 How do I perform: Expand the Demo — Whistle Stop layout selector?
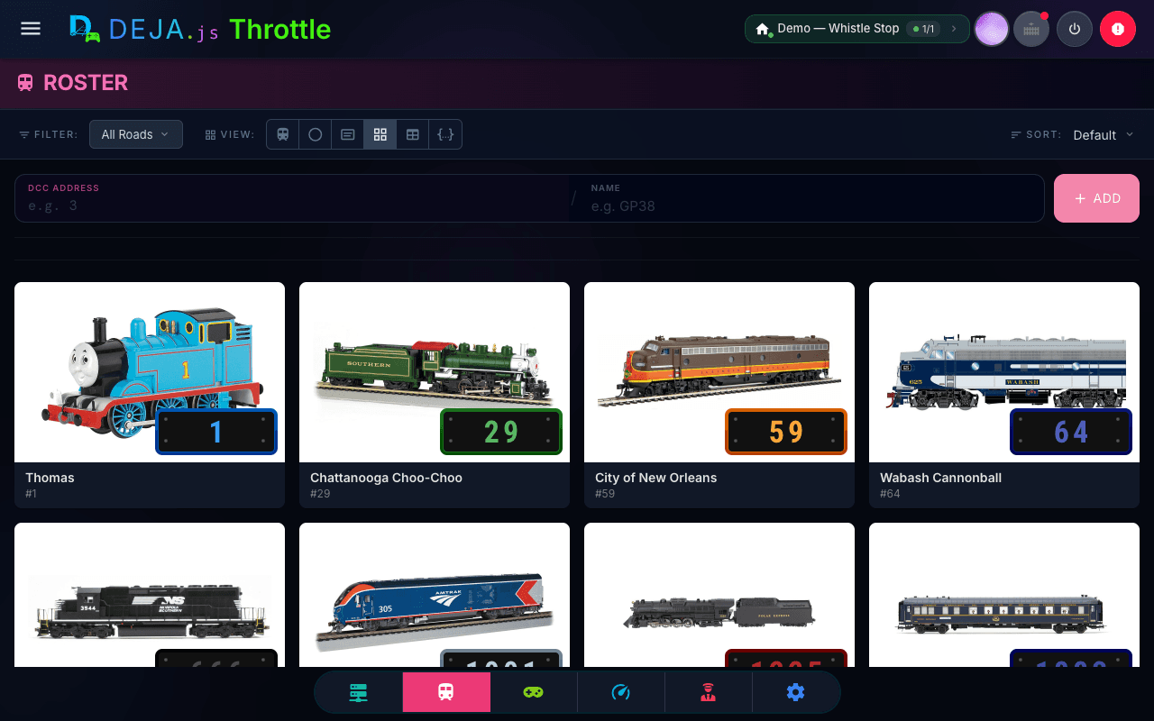click(x=856, y=29)
